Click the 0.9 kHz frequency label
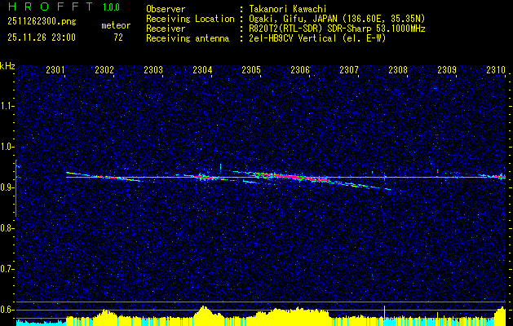 [7, 187]
